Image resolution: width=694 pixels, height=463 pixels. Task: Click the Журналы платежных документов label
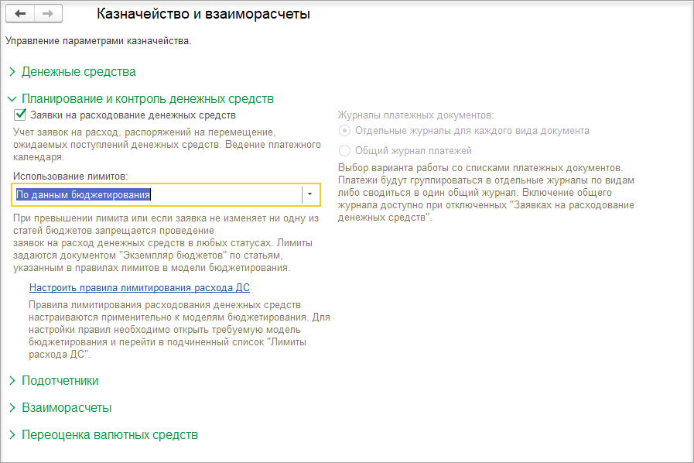(x=415, y=115)
